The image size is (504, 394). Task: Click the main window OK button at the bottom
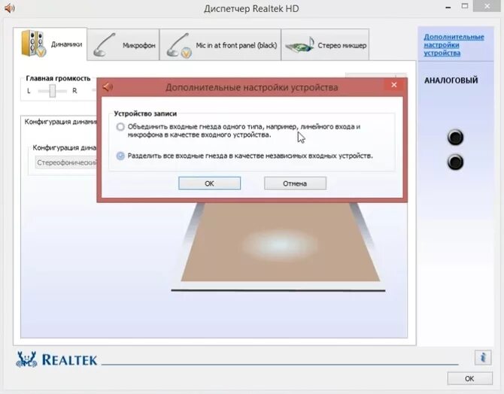469,378
